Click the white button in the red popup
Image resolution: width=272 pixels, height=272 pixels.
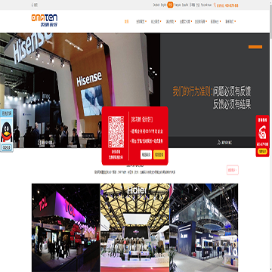pos(146,155)
